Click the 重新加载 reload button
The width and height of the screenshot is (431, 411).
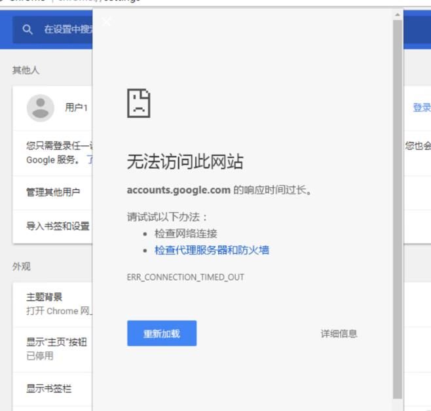(x=162, y=333)
